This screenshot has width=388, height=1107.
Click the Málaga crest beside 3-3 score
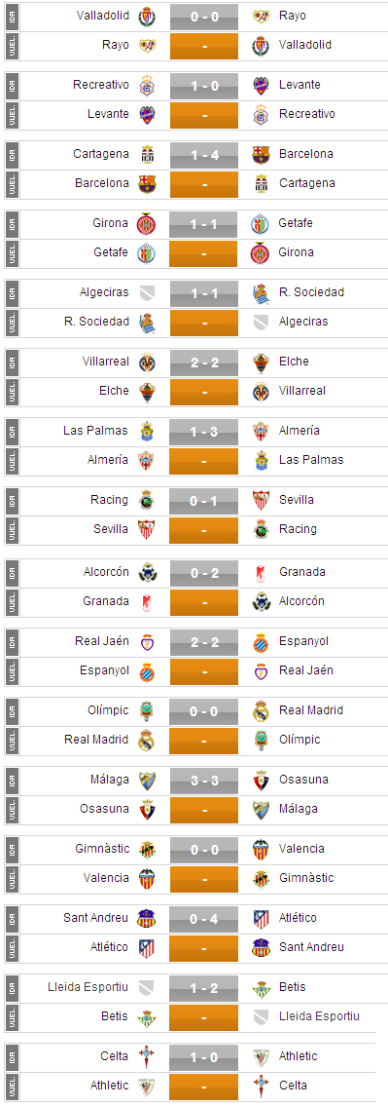click(147, 781)
